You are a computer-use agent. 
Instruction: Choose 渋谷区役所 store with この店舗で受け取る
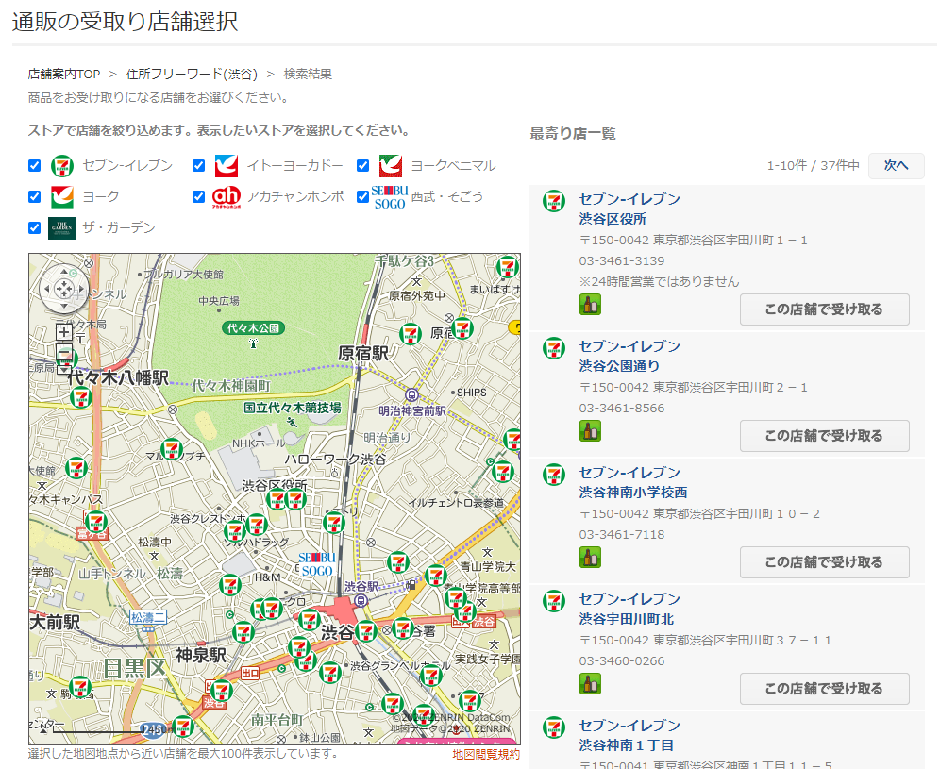824,309
